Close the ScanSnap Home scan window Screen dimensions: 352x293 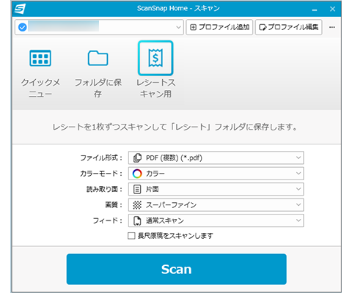[x=332, y=9]
